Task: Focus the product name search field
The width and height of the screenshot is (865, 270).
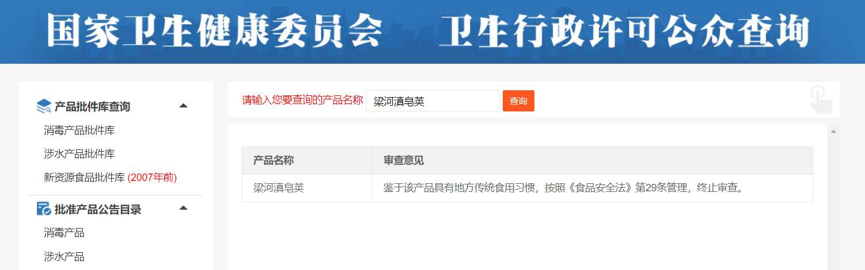Action: point(432,101)
